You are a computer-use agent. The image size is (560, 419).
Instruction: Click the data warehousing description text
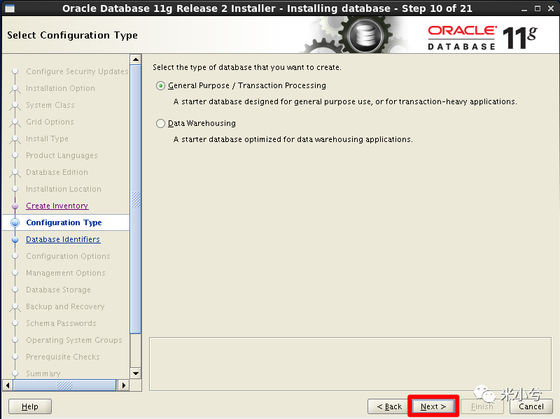tap(293, 139)
